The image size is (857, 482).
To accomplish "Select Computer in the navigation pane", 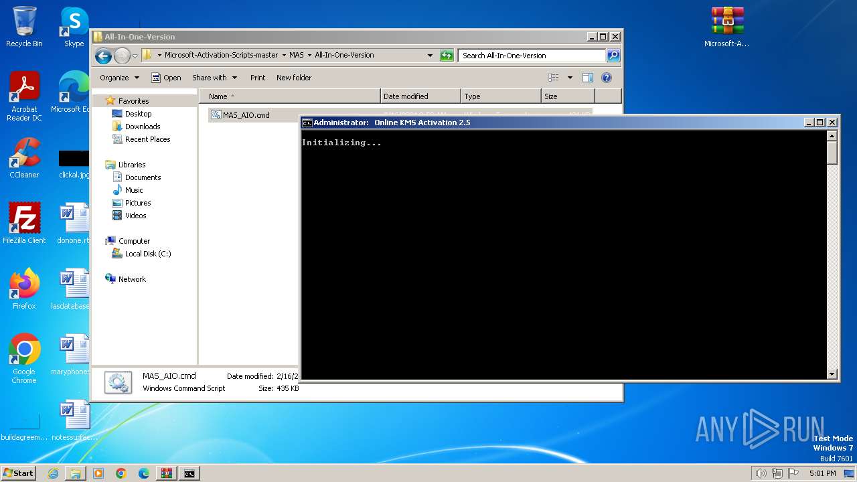I will [x=134, y=241].
